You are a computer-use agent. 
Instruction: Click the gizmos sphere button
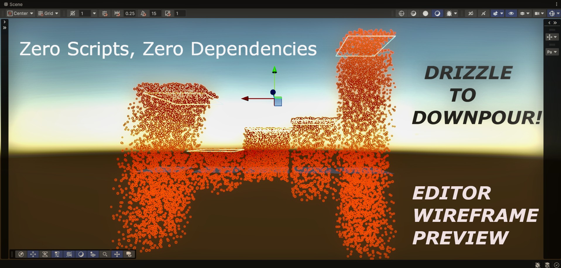pyautogui.click(x=552, y=13)
